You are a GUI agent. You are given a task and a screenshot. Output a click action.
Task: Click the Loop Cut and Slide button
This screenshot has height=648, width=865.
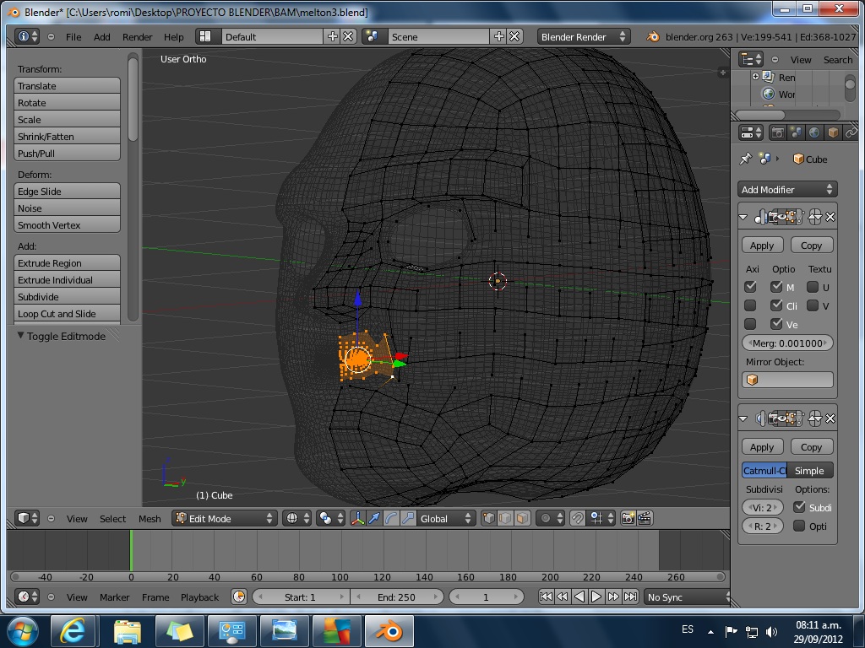68,314
